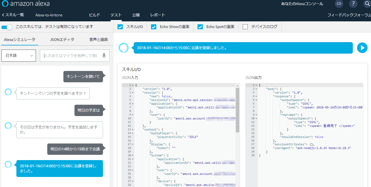Image resolution: width=371 pixels, height=187 pixels.
Task: Click the Alexa-to-kintone skill name
Action: pos(49,15)
